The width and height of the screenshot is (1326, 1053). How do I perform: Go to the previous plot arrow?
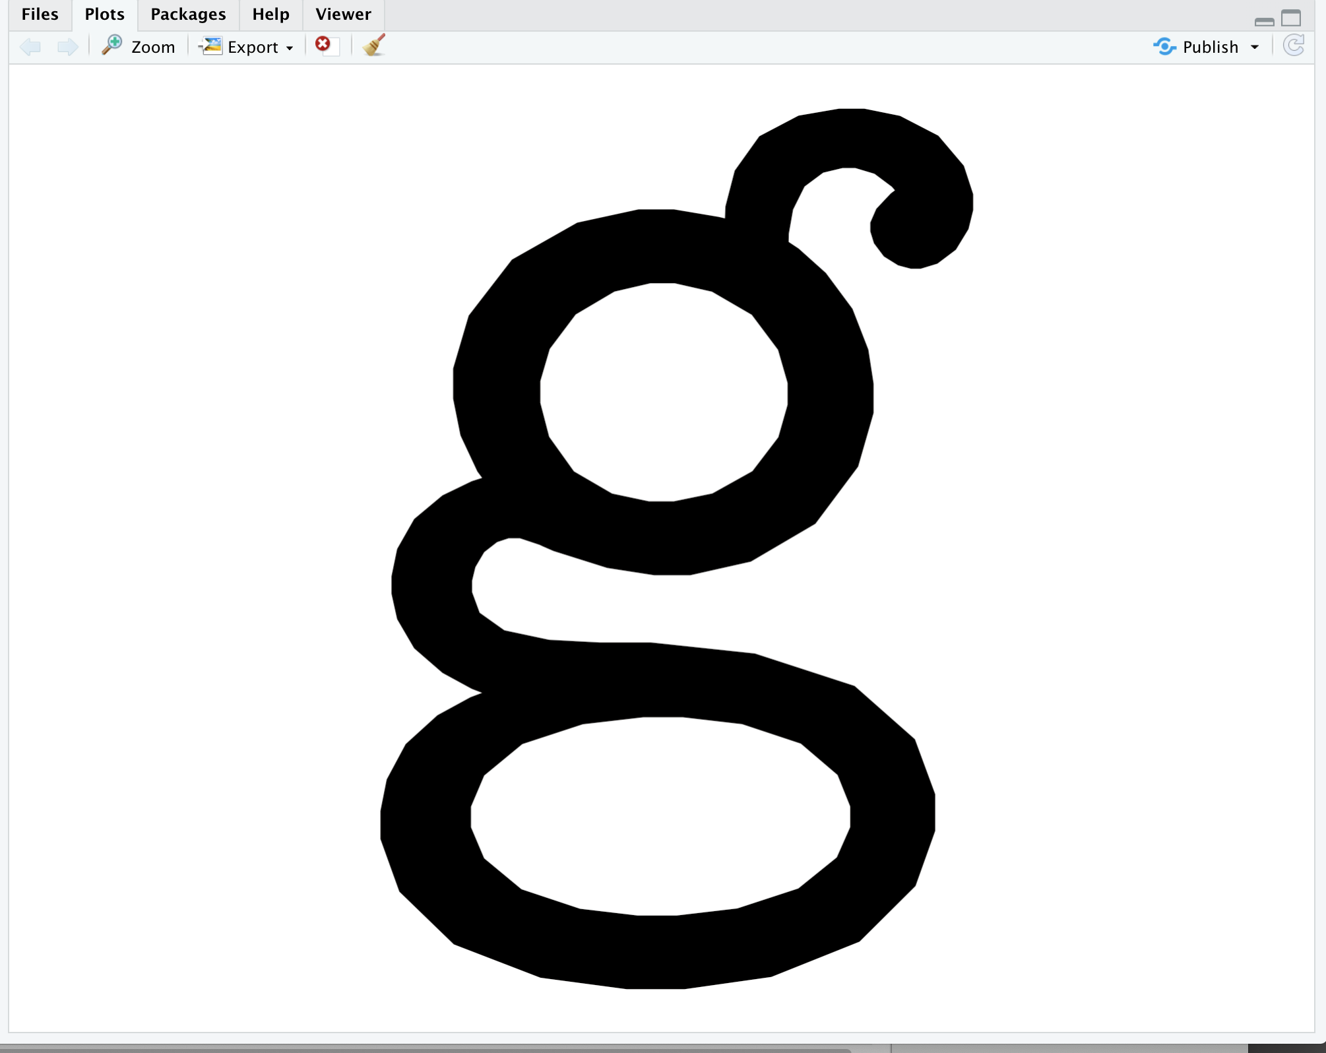(31, 47)
